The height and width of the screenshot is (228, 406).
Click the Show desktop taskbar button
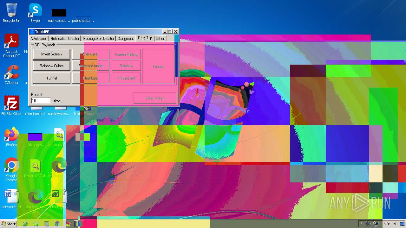[x=402, y=224]
